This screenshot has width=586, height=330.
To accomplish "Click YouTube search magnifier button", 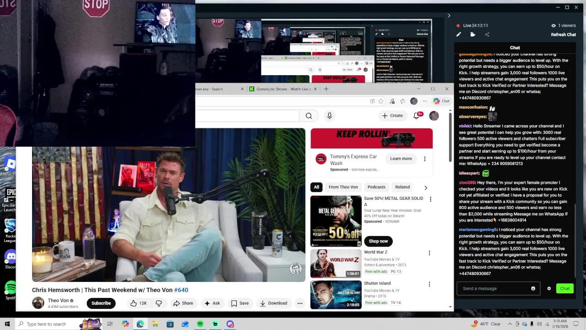I will 309,115.
